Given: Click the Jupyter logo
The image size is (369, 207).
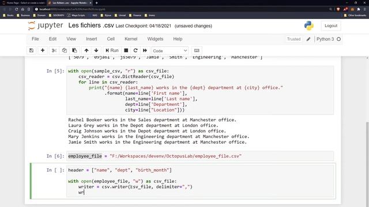Looking at the screenshot, I should tap(46, 25).
